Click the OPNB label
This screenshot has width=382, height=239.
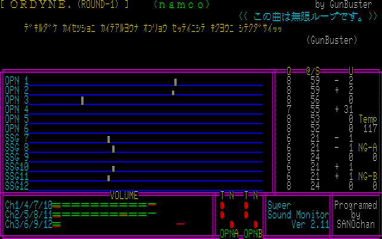(253, 234)
